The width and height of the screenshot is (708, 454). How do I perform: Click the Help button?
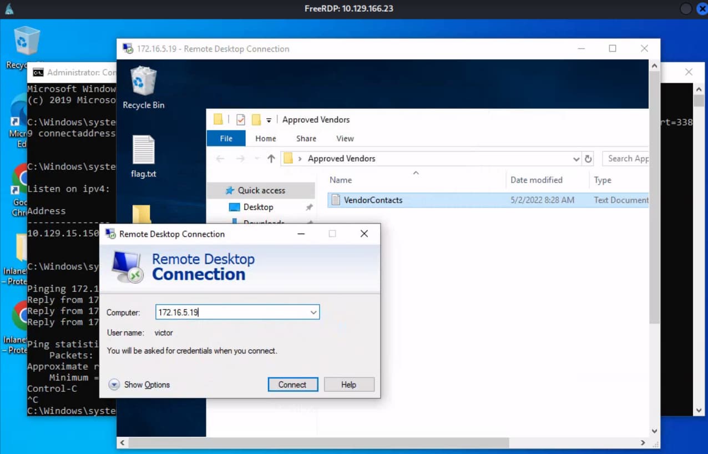pyautogui.click(x=349, y=385)
